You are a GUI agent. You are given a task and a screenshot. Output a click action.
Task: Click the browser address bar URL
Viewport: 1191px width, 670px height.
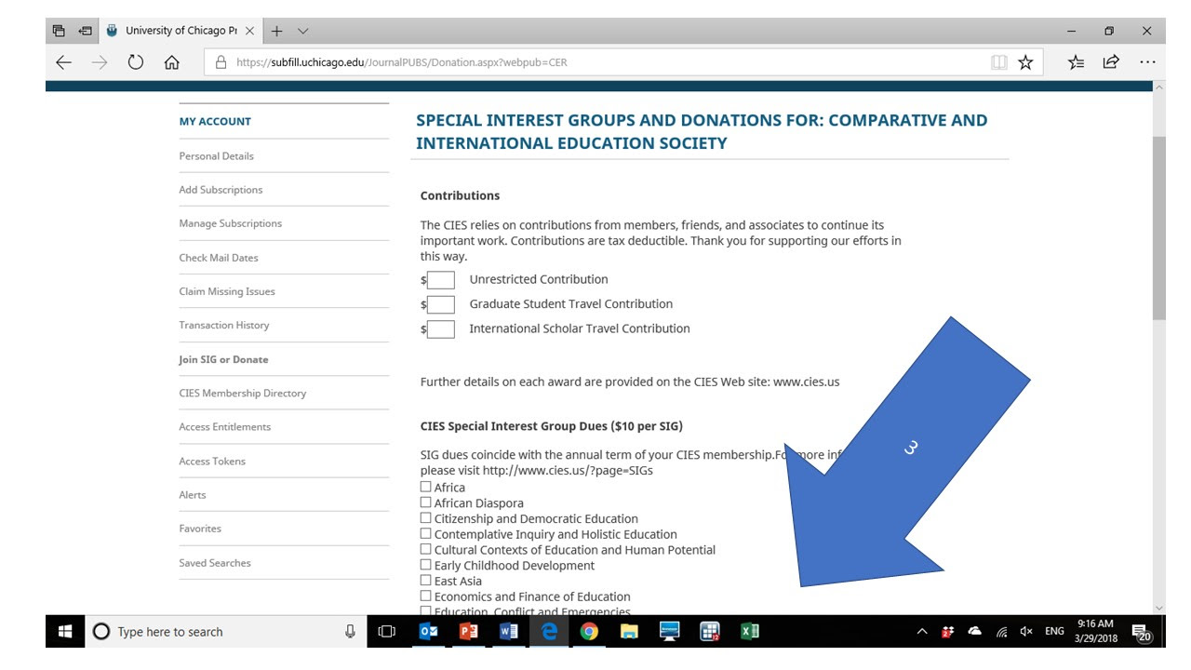pos(401,62)
